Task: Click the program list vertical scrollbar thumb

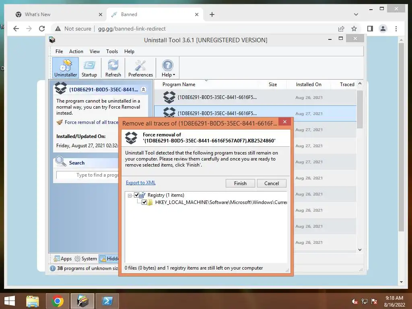Action: (x=360, y=109)
